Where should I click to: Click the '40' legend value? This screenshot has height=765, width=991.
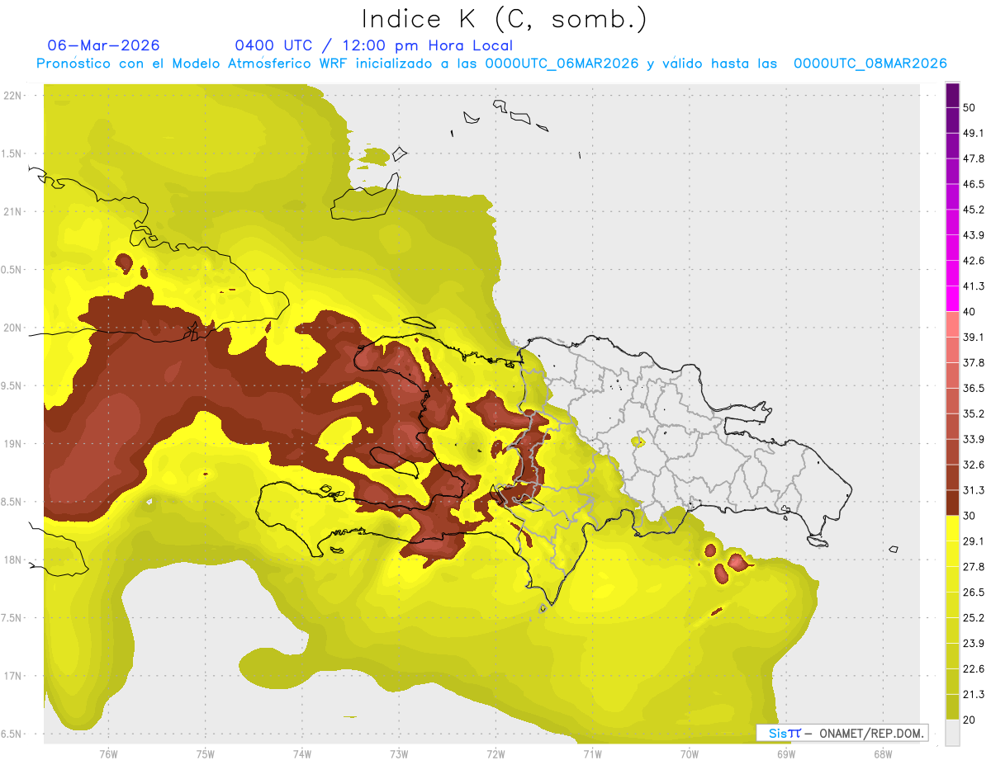point(969,312)
